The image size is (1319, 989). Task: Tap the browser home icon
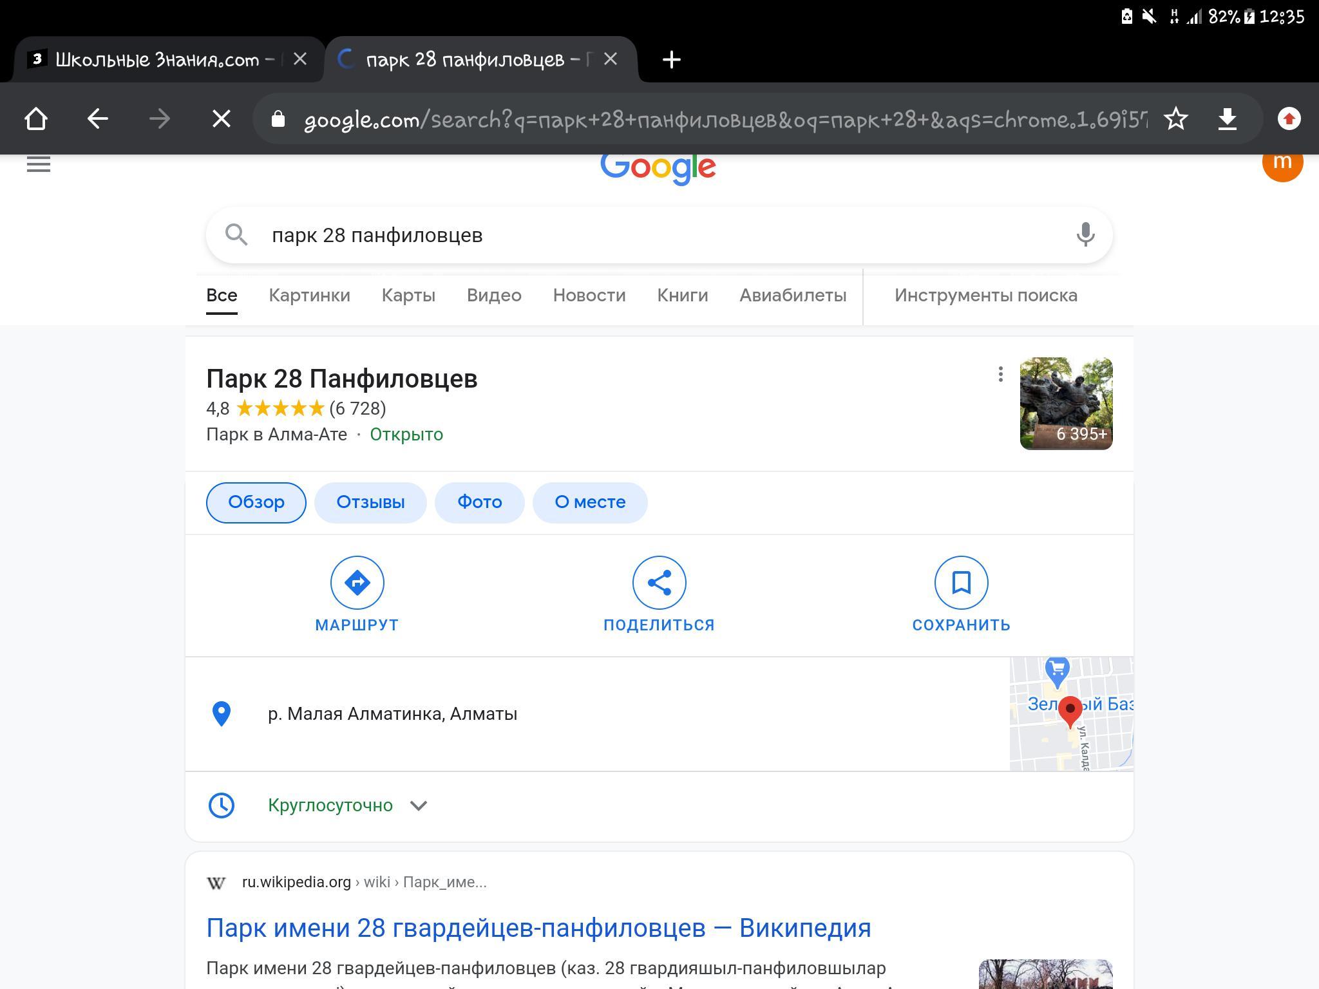(x=36, y=119)
